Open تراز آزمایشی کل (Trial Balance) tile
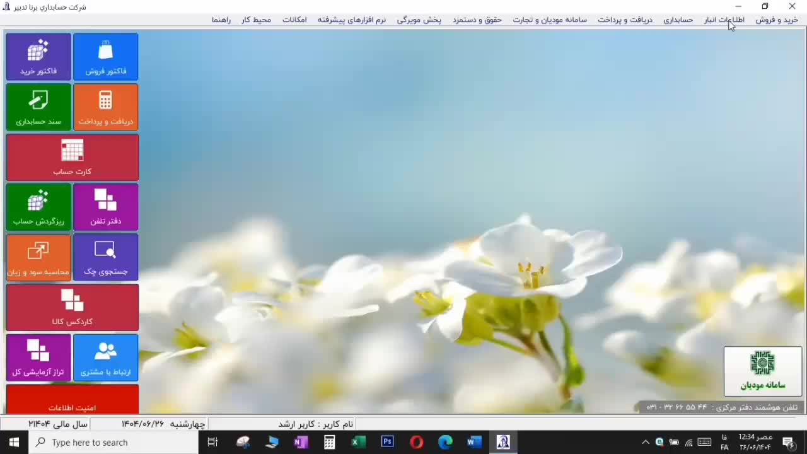Screen dimensions: 807x454 (38, 357)
